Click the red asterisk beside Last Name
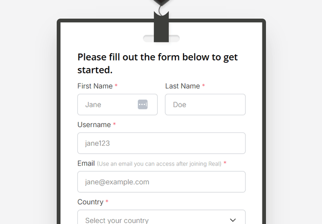This screenshot has height=224, width=322. (203, 85)
